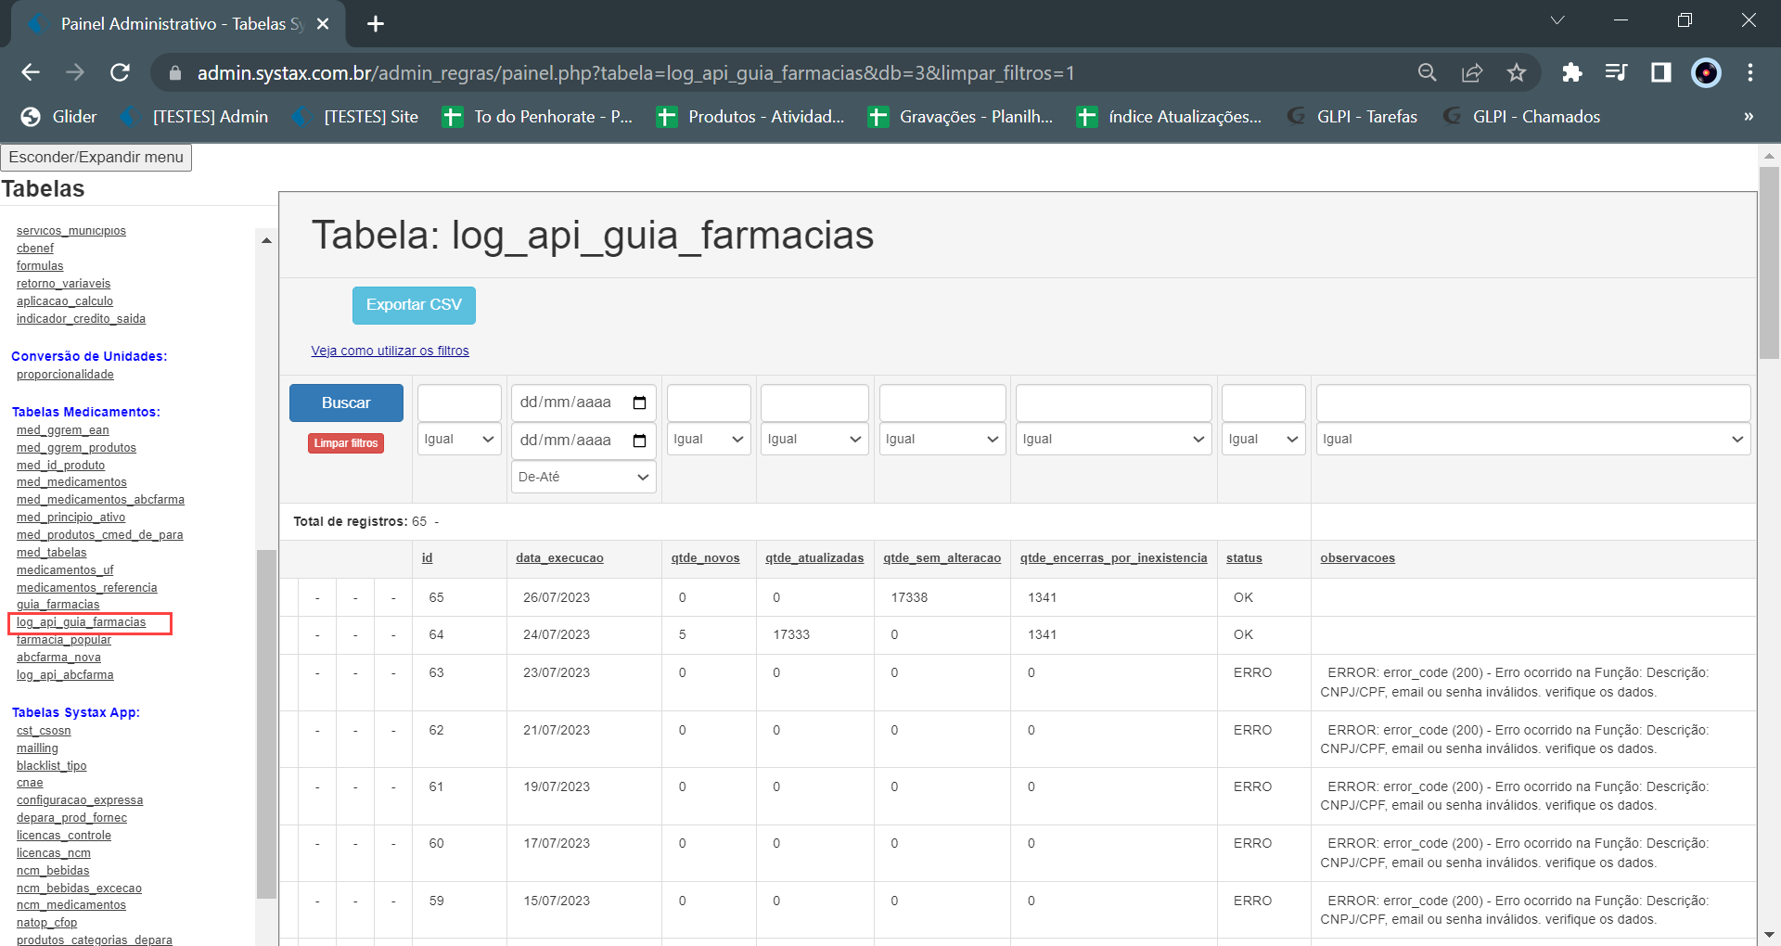Image resolution: width=1781 pixels, height=946 pixels.
Task: Click the id filter input field
Action: 459,403
